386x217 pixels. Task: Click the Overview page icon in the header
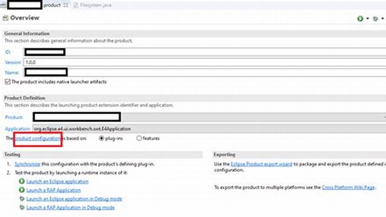click(5, 18)
